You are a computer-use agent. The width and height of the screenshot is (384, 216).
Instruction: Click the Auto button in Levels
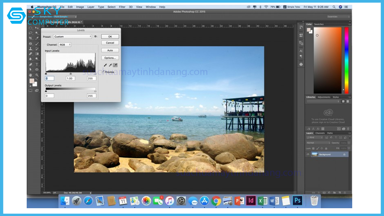pos(110,50)
